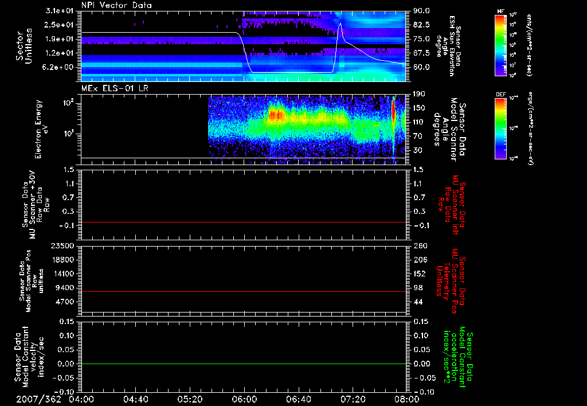Viewport: 587px width, 406px height.
Task: Click the '08:00' time axis label
Action: (406, 399)
